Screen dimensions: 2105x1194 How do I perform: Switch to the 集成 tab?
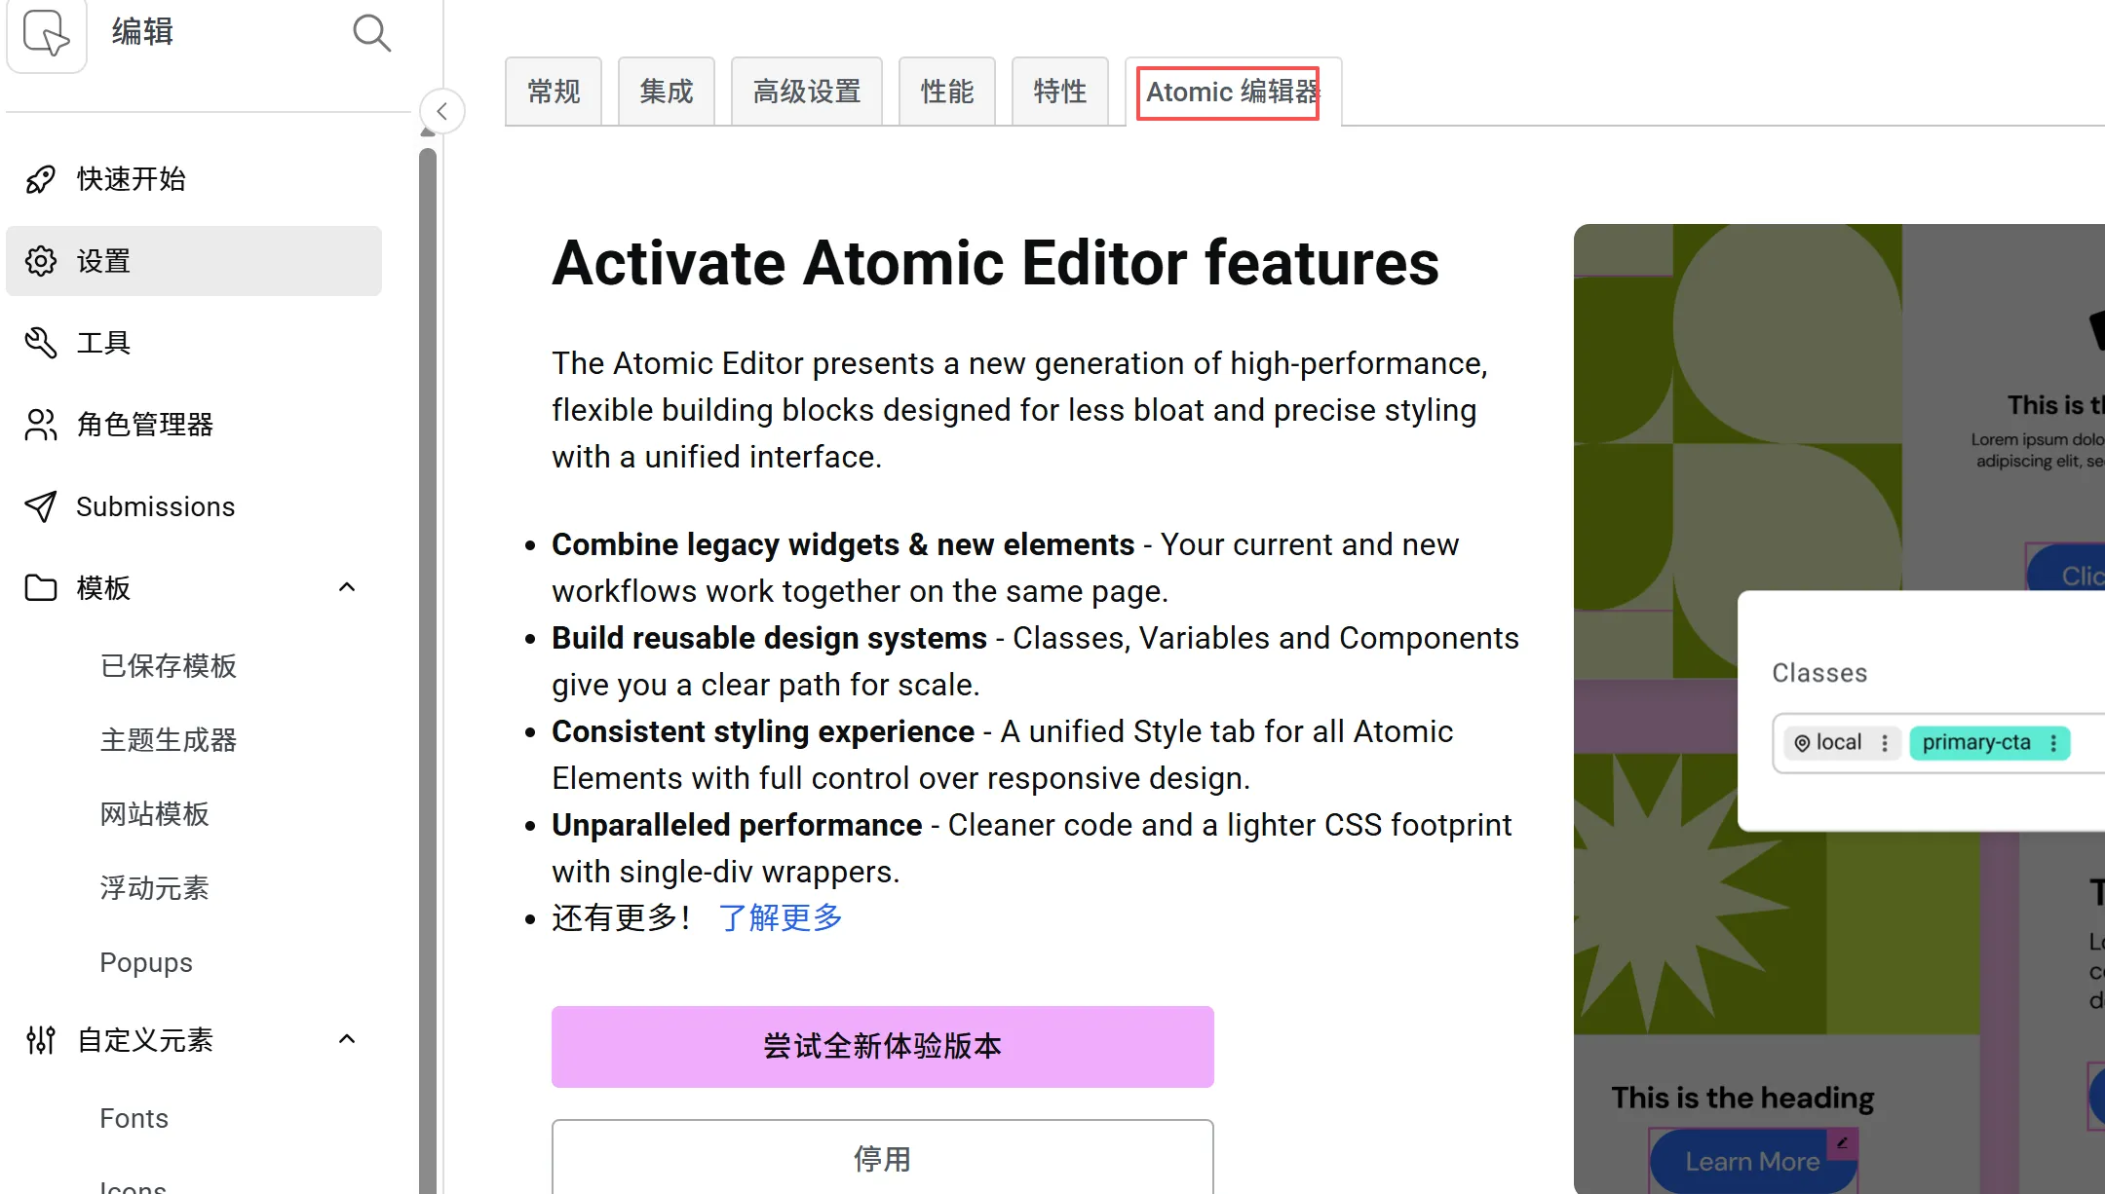point(666,91)
